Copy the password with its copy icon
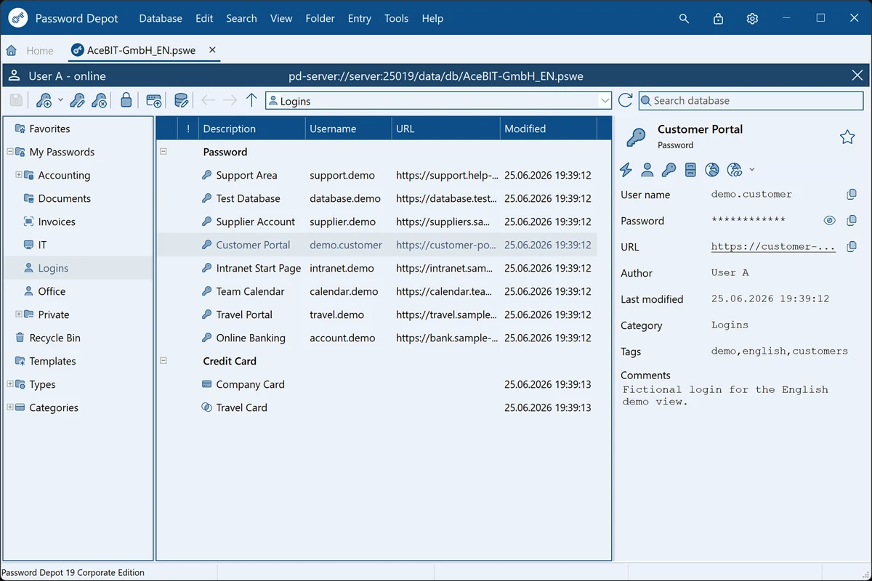Image resolution: width=872 pixels, height=581 pixels. click(852, 221)
